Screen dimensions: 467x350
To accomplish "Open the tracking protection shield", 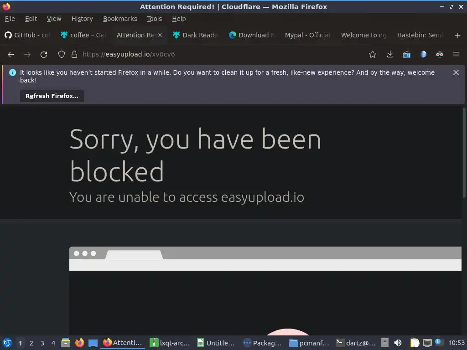I will tap(62, 55).
